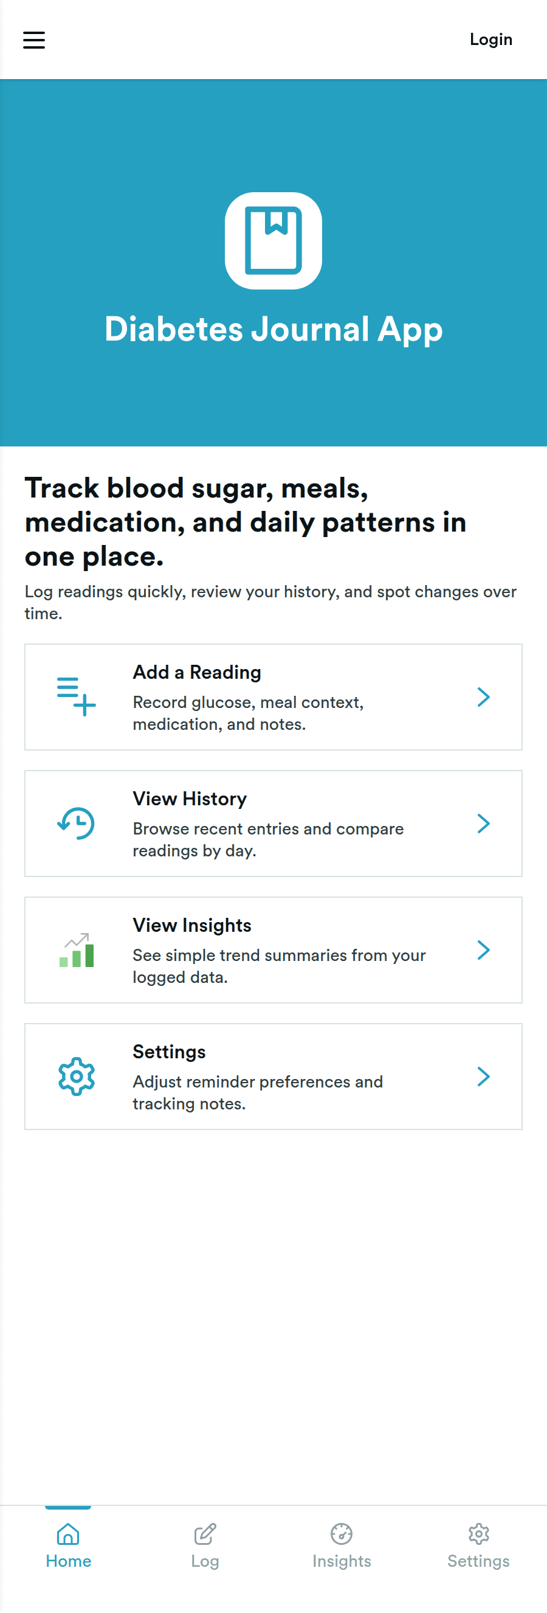Click the Login link
Viewport: 547px width, 1613px height.
491,40
